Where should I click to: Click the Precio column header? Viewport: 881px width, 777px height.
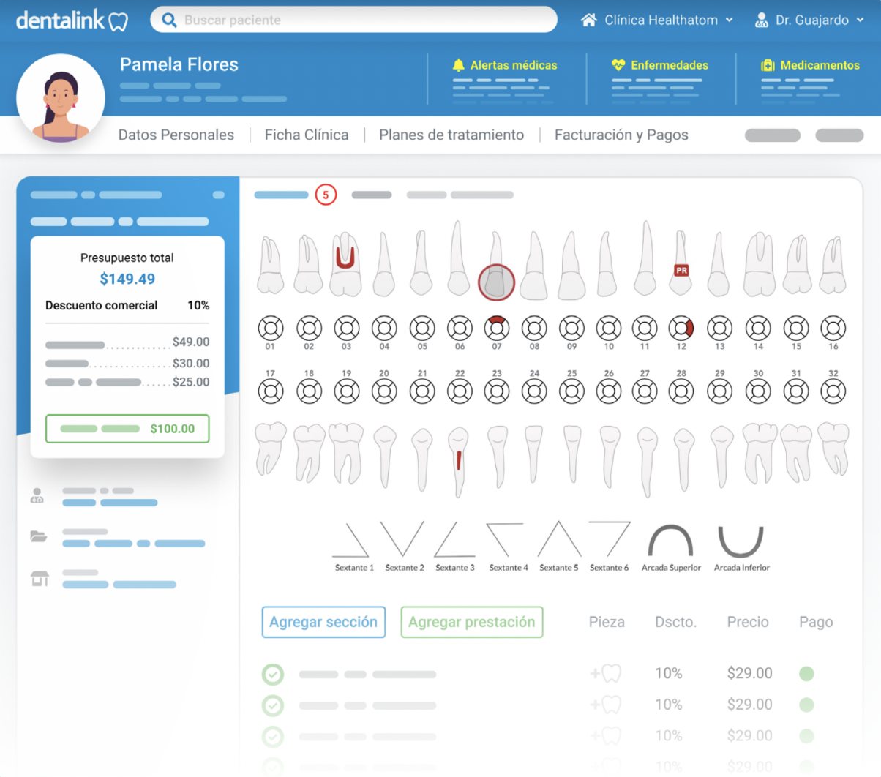[x=748, y=622]
